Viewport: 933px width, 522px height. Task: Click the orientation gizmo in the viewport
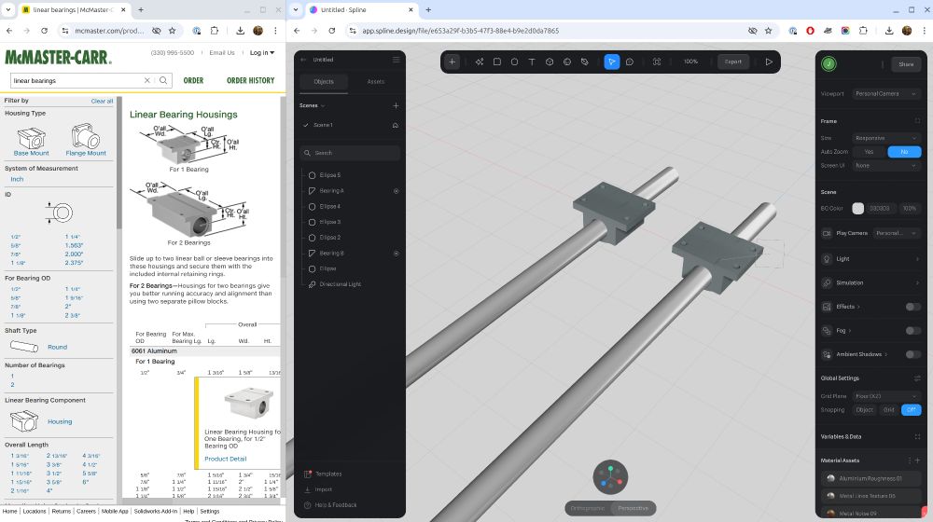pyautogui.click(x=610, y=477)
